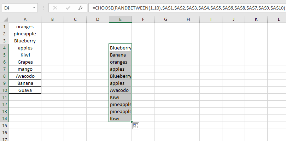
Task: Click cell E10 containing Avacodo
Action: tap(120, 90)
